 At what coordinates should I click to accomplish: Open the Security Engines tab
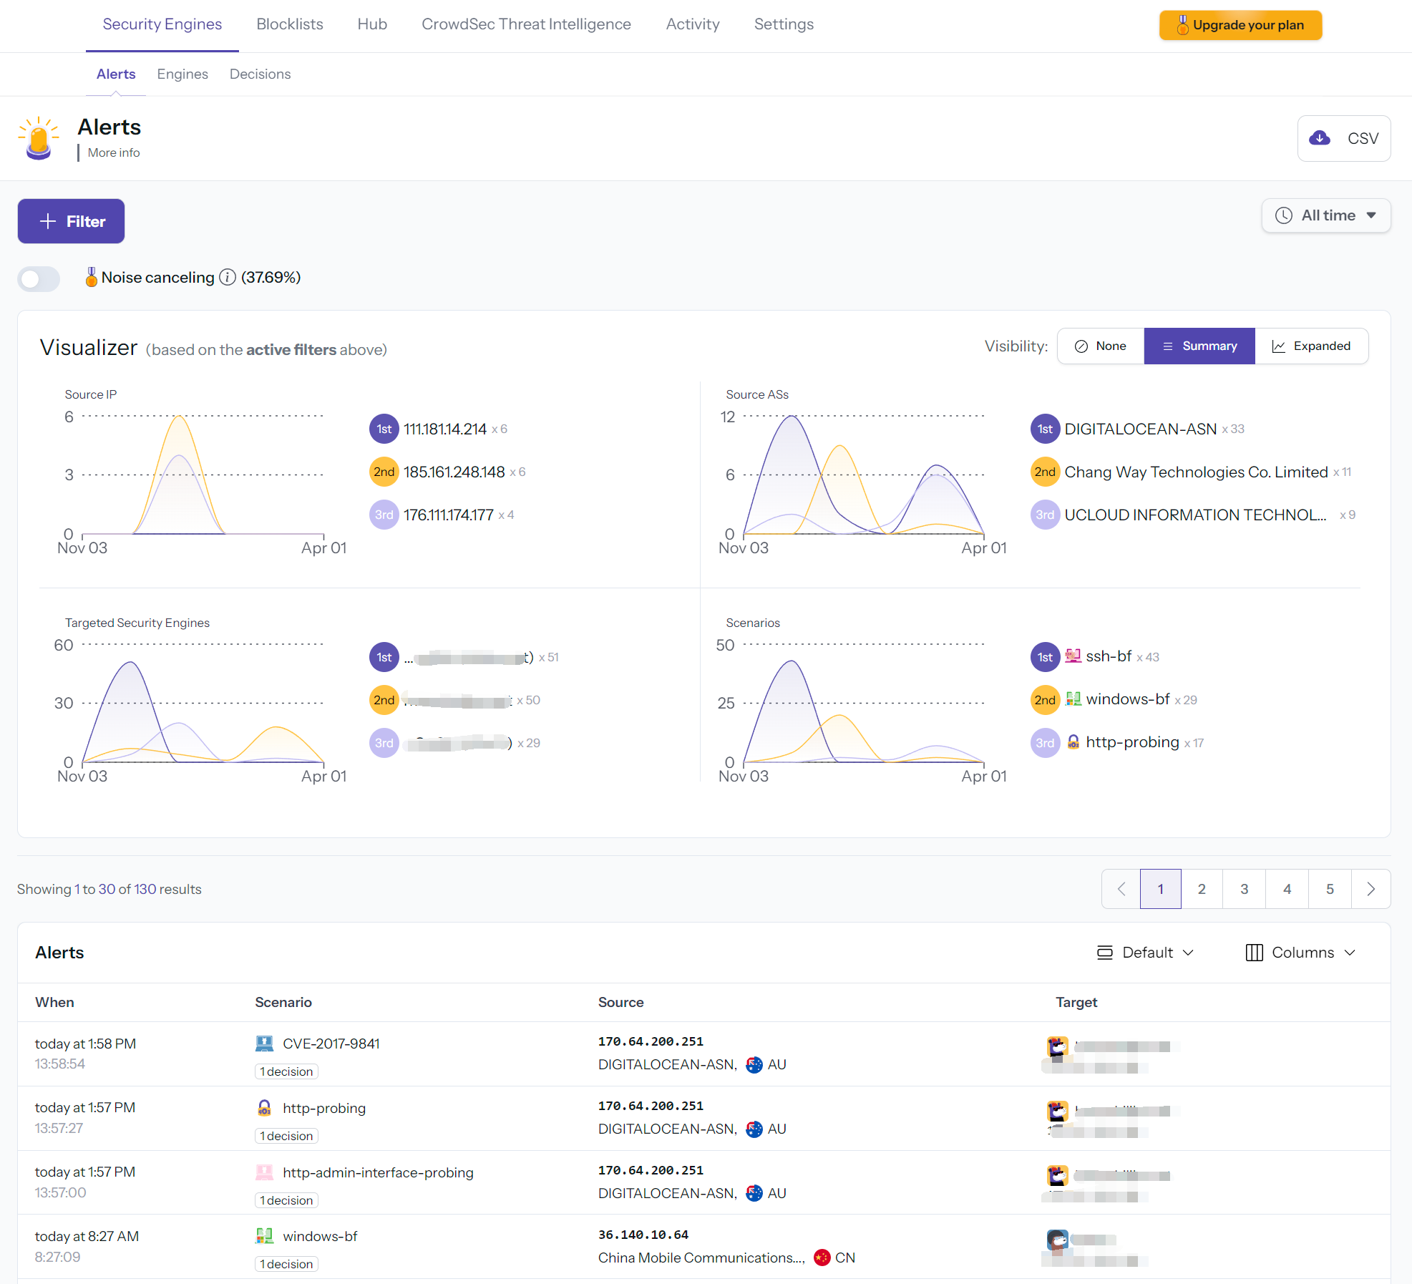(162, 24)
